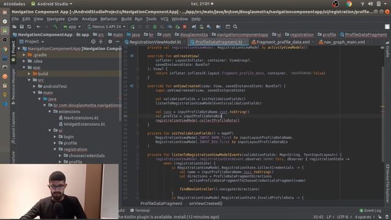
Task: Click the override gutter icon beside onViewCreated
Action: 132,86
